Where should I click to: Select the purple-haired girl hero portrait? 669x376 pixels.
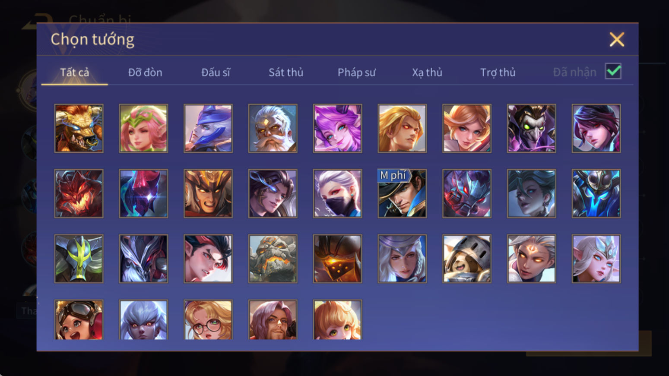(337, 128)
